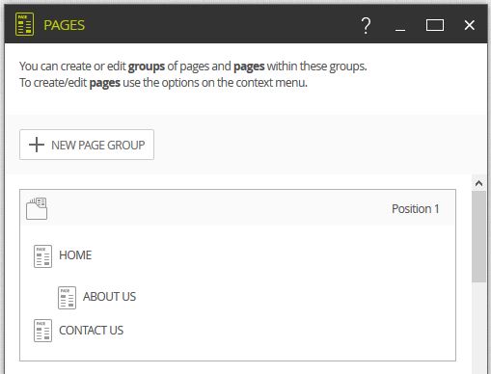The image size is (491, 374).
Task: Close the Pages window
Action: (470, 25)
